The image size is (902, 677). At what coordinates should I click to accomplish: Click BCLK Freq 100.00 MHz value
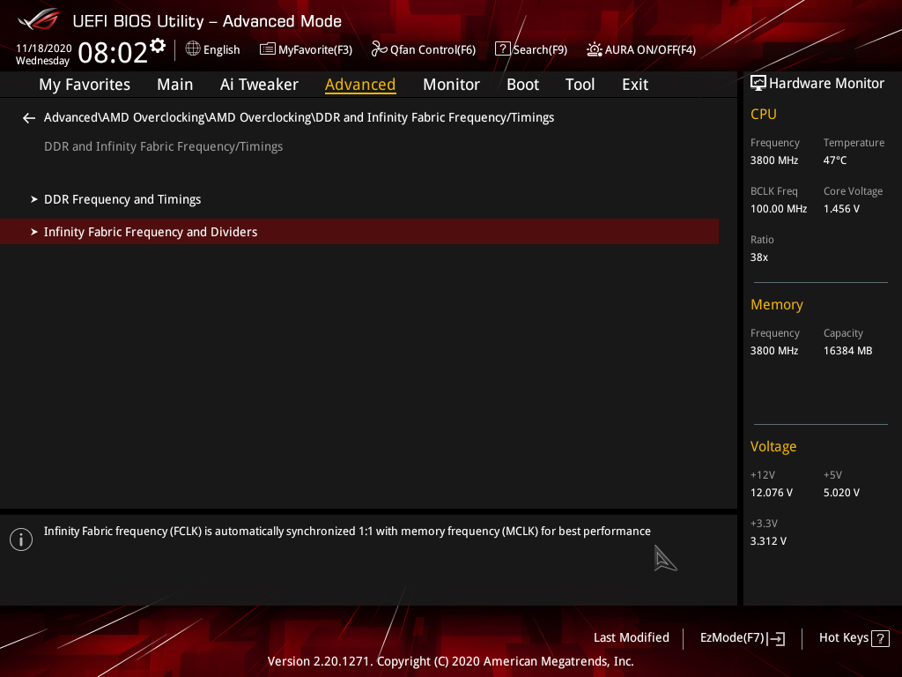(779, 209)
